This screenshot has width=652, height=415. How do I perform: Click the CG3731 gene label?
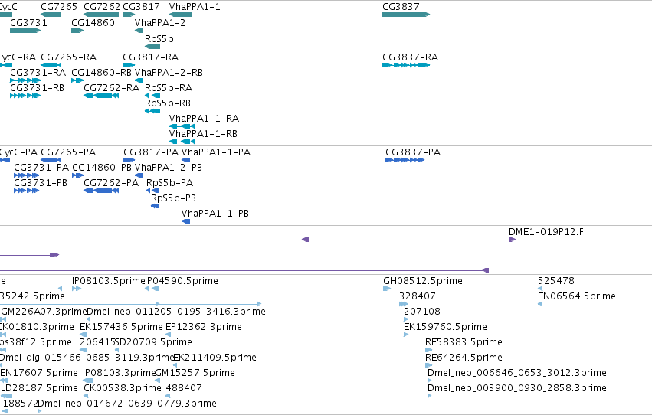pos(28,22)
